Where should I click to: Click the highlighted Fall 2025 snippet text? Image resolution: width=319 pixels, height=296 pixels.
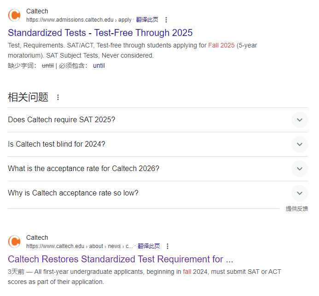(221, 45)
